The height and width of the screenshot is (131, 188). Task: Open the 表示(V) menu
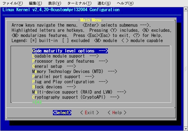(x=55, y=3)
